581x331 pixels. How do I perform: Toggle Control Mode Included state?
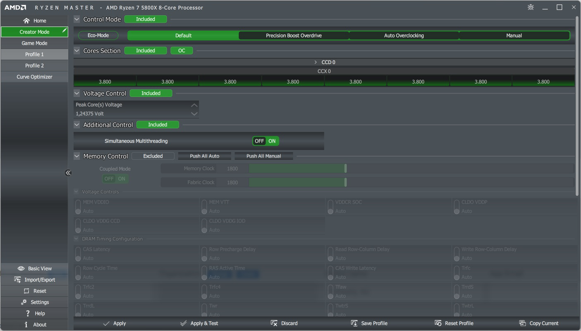146,19
